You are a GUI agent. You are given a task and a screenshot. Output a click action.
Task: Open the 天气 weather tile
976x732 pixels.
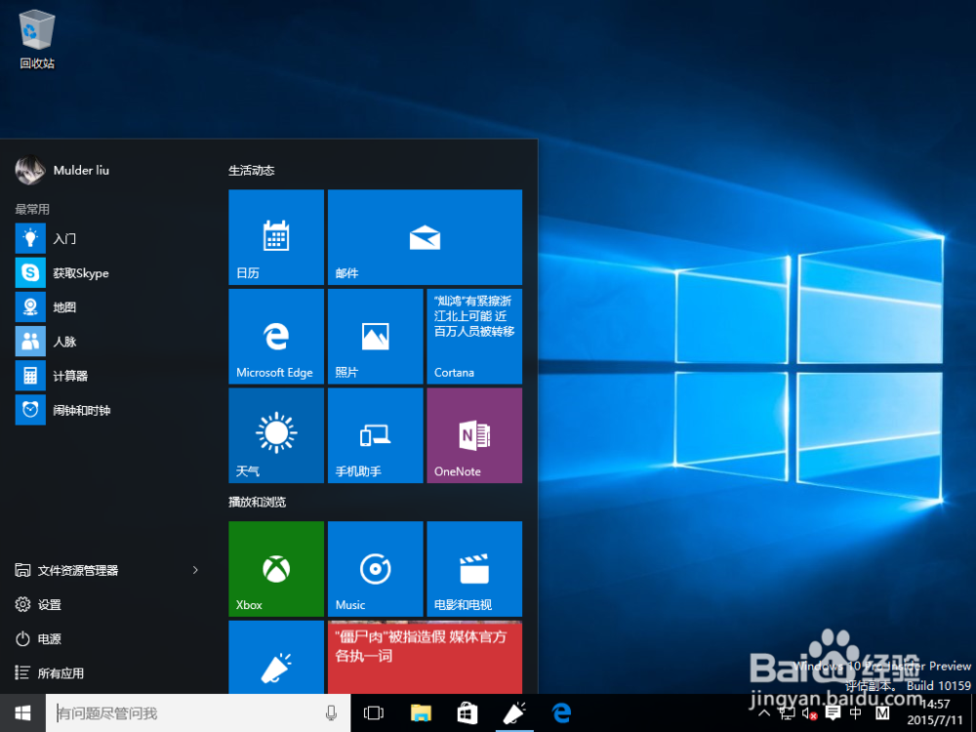[276, 435]
